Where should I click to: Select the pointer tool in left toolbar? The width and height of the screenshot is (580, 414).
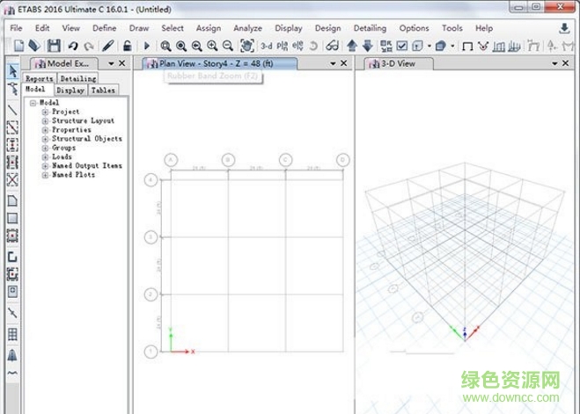click(x=12, y=71)
